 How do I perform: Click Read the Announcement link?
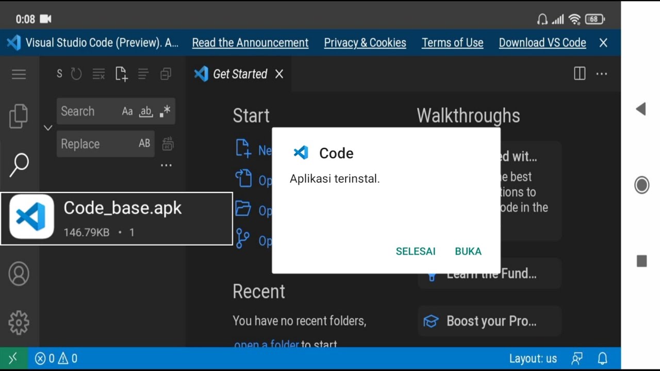[250, 43]
